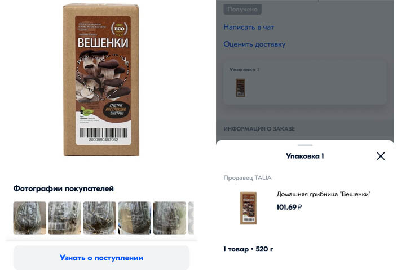Open the fifth buyer photo thumbnail
This screenshot has height=270, width=406.
[170, 218]
